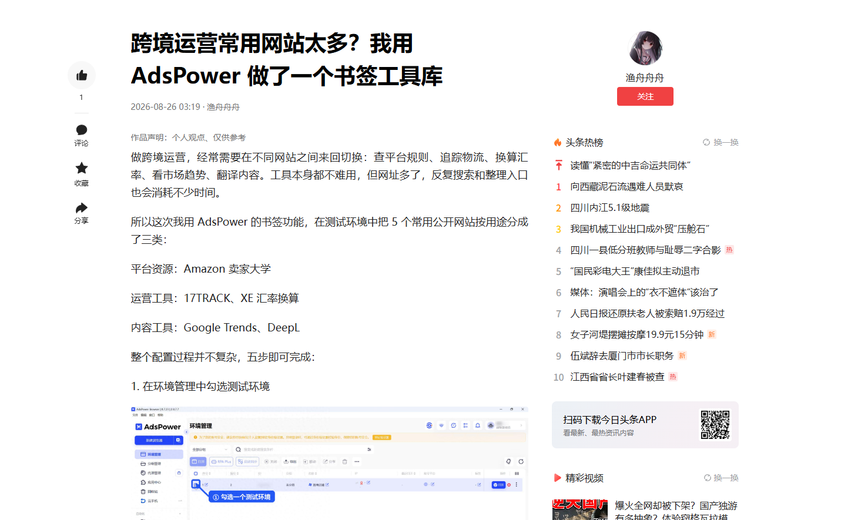Click the 精彩视频 play-triangle heading
The image size is (841, 520).
point(579,478)
